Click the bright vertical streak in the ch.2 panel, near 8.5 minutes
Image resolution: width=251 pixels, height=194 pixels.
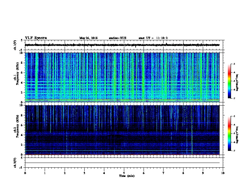pos(192,130)
